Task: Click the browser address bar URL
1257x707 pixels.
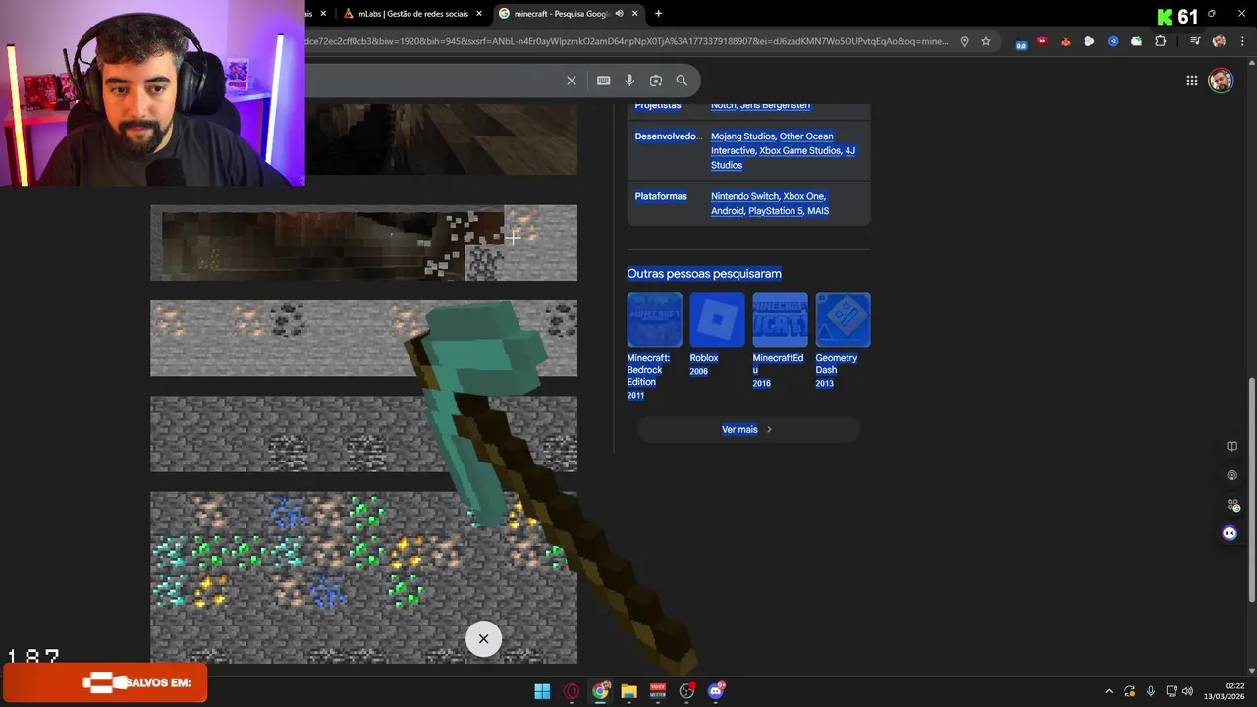Action: pos(627,41)
